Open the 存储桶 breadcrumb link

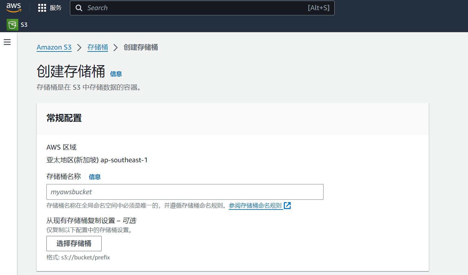pyautogui.click(x=98, y=47)
